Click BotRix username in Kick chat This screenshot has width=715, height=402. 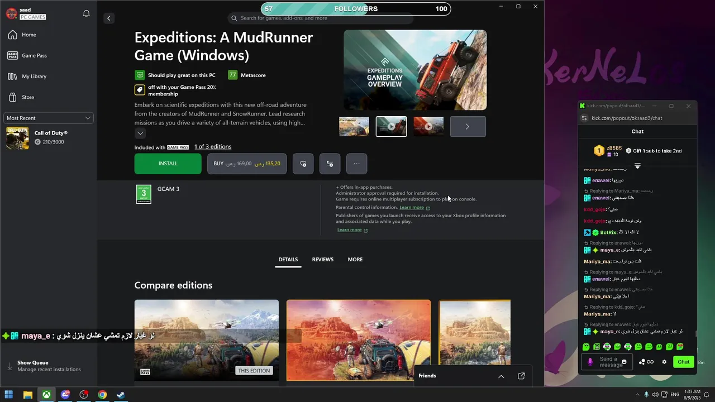pos(608,232)
